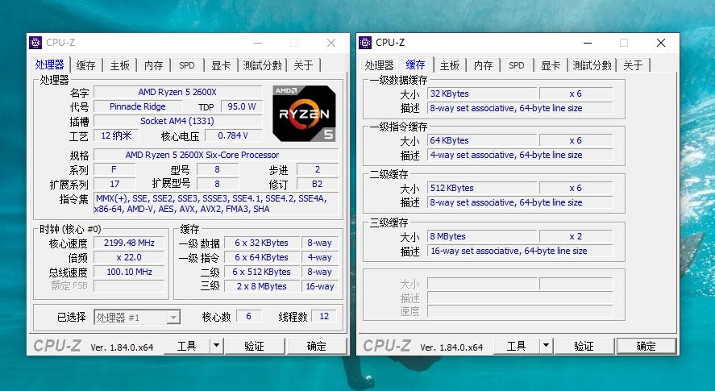Open the 内存 tab in the right CPU-Z window

pyautogui.click(x=483, y=65)
